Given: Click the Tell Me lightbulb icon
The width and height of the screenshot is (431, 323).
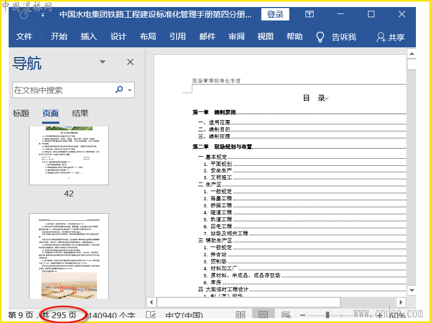Looking at the screenshot, I should tap(320, 37).
